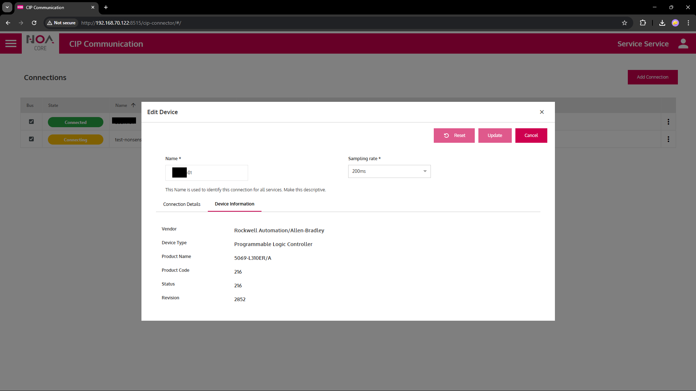Expand the Sampling rate dropdown

pos(389,171)
